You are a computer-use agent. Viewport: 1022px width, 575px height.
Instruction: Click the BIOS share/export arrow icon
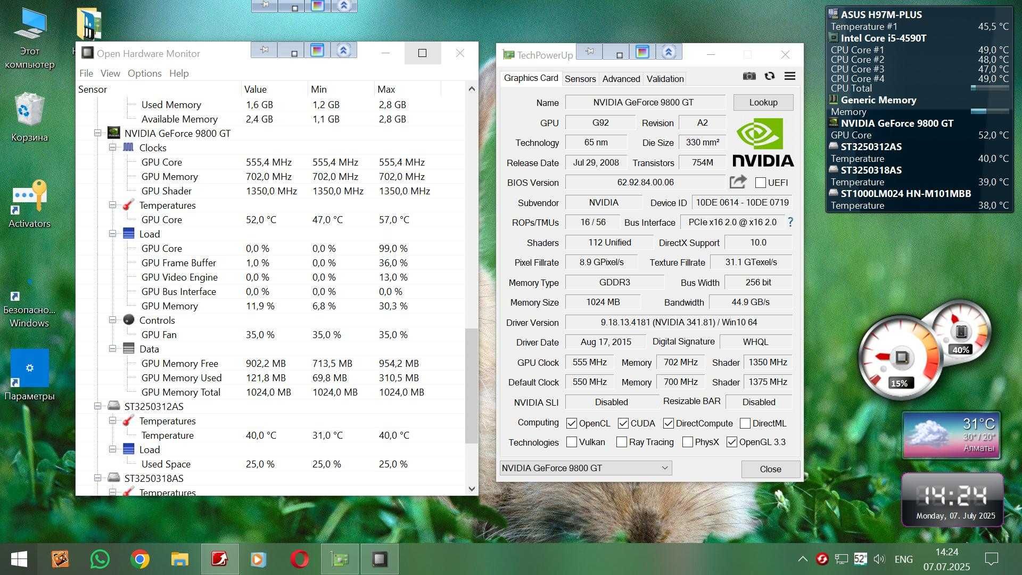(x=738, y=182)
